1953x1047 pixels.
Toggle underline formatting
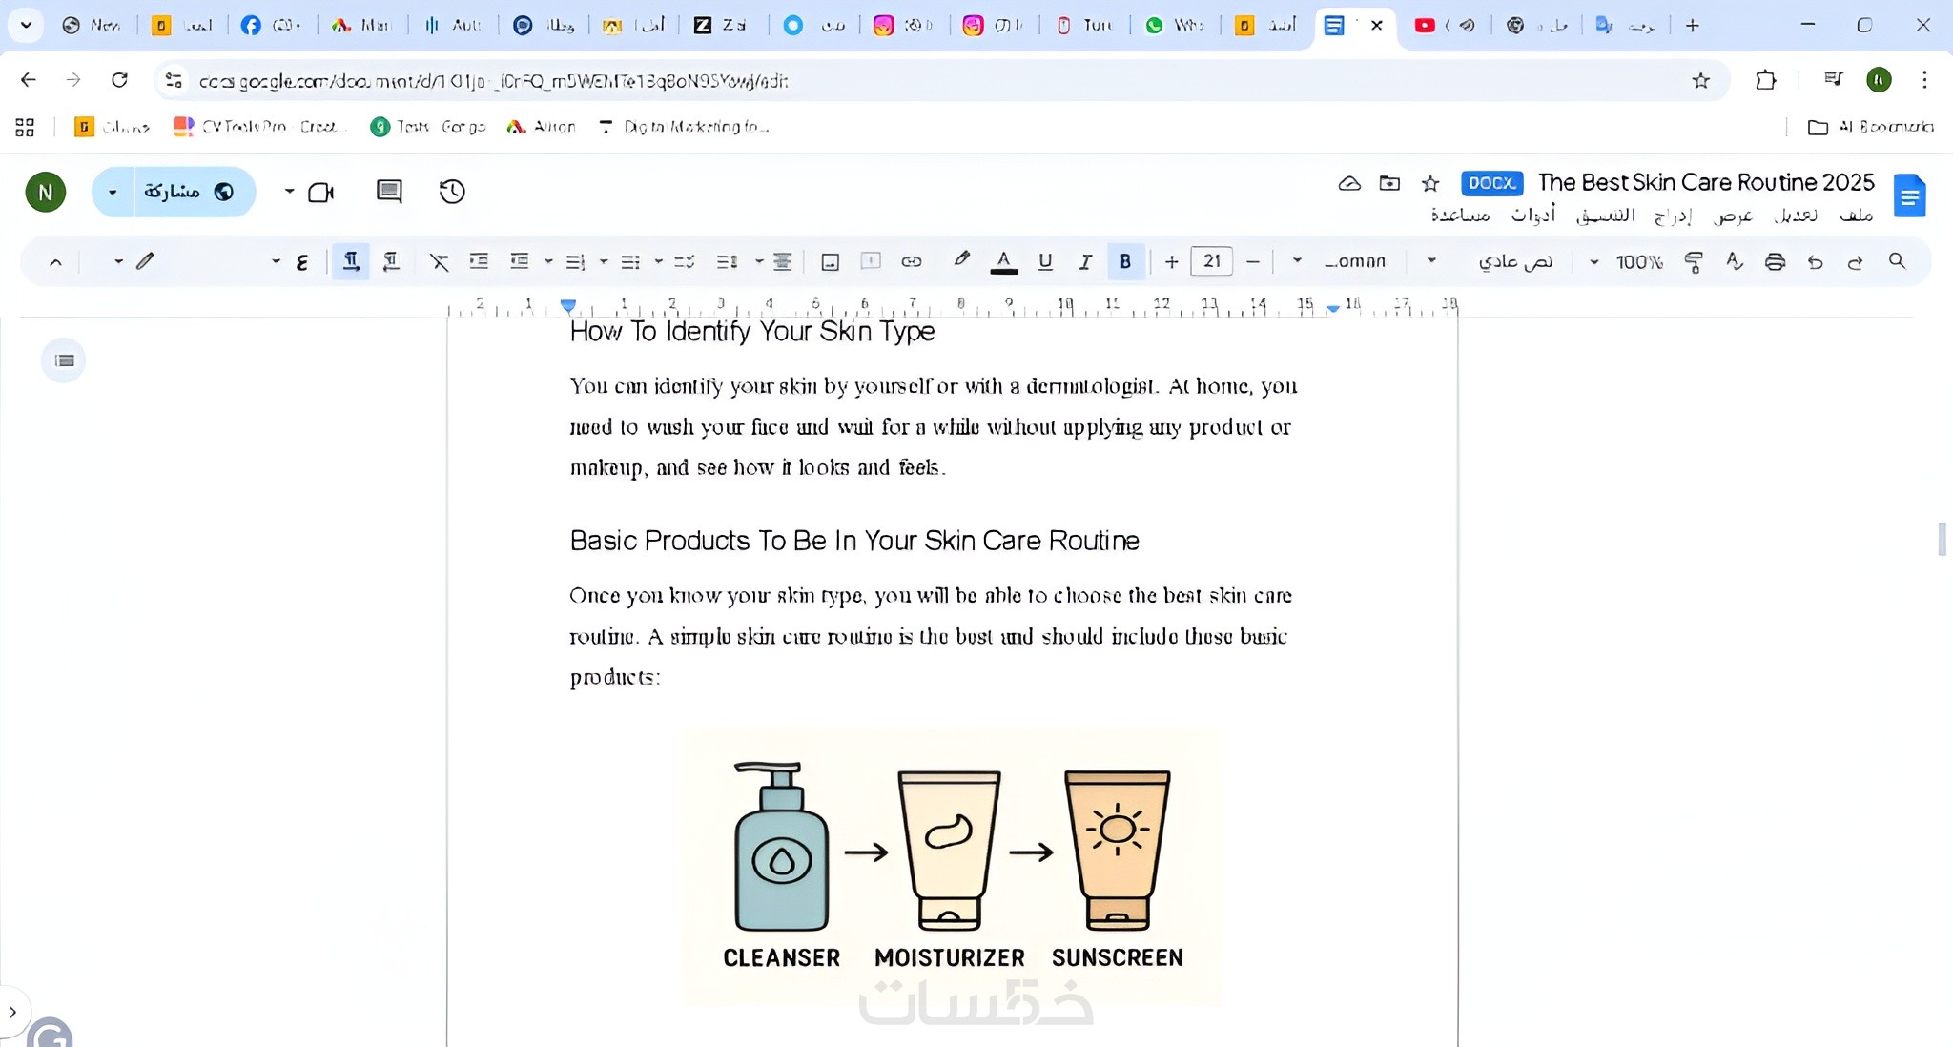coord(1045,261)
